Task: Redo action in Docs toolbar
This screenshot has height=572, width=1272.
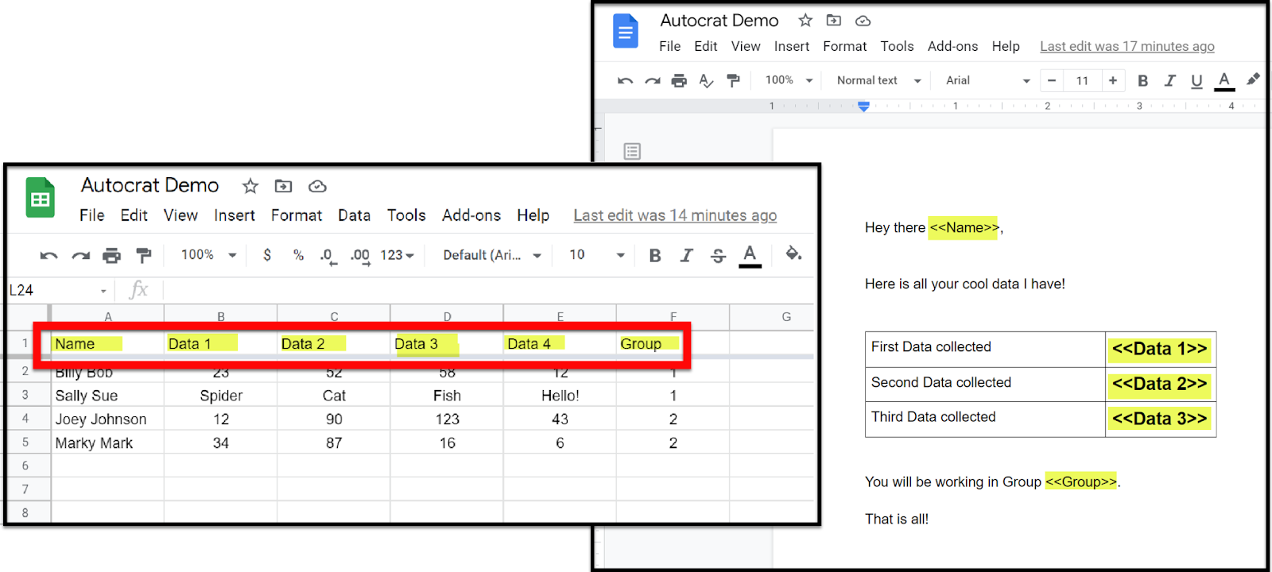Action: pos(653,80)
